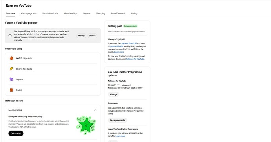Viewport: 271px width, 142px height.
Task: Click Change for AdSense for YouTube association
Action: tap(114, 94)
